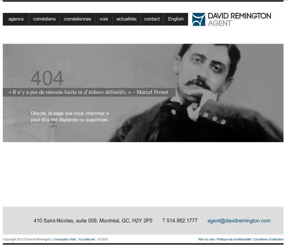
Task: Click the Copyright 2012 David Remington text
Action: click(27, 239)
